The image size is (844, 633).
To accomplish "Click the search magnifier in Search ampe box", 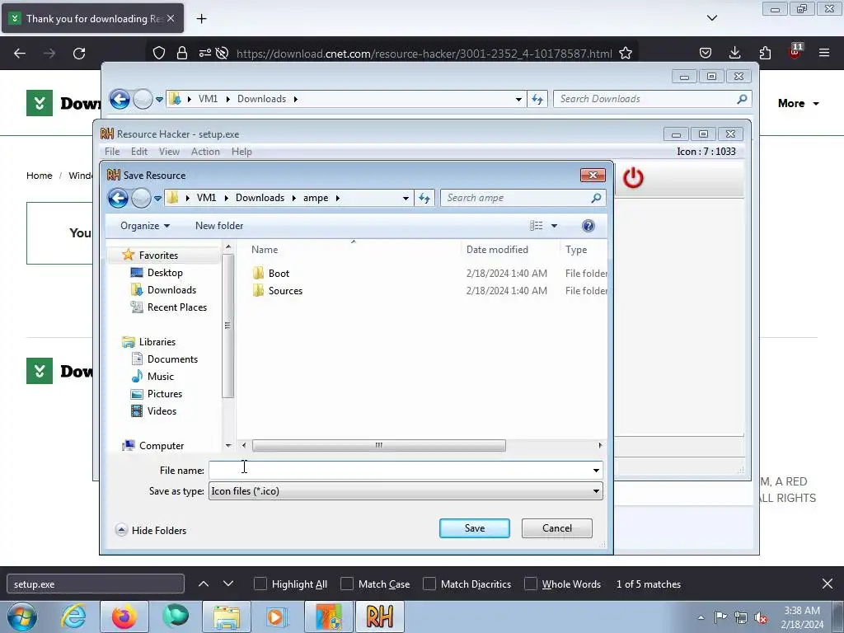I will coord(596,198).
